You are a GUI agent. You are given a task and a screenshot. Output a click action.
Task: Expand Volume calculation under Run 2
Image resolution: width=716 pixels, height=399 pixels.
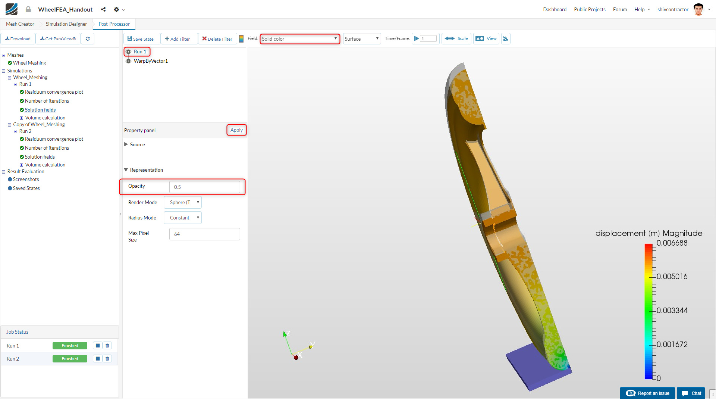[x=22, y=165]
